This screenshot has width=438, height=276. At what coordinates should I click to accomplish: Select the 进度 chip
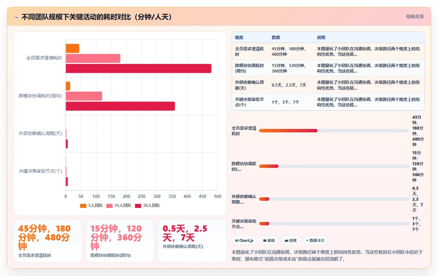click(x=291, y=240)
